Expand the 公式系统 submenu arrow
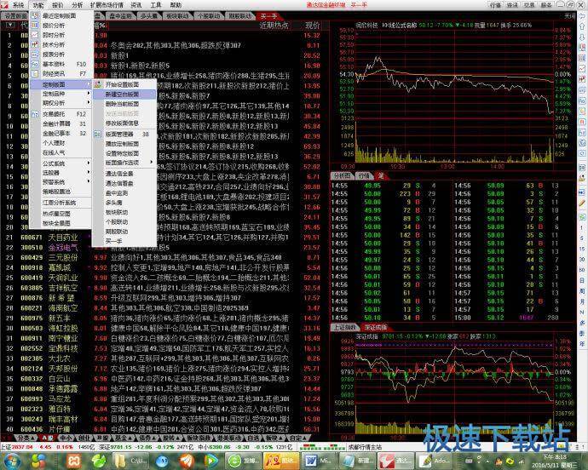Image resolution: width=588 pixels, height=470 pixels. click(89, 163)
